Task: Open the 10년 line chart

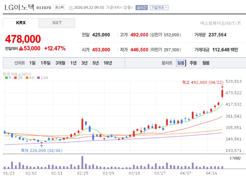Action: 108,63
